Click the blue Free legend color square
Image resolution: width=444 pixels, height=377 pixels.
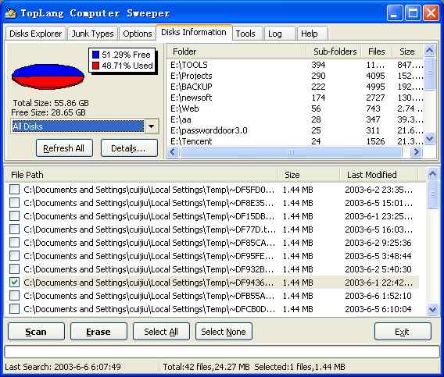click(x=95, y=55)
